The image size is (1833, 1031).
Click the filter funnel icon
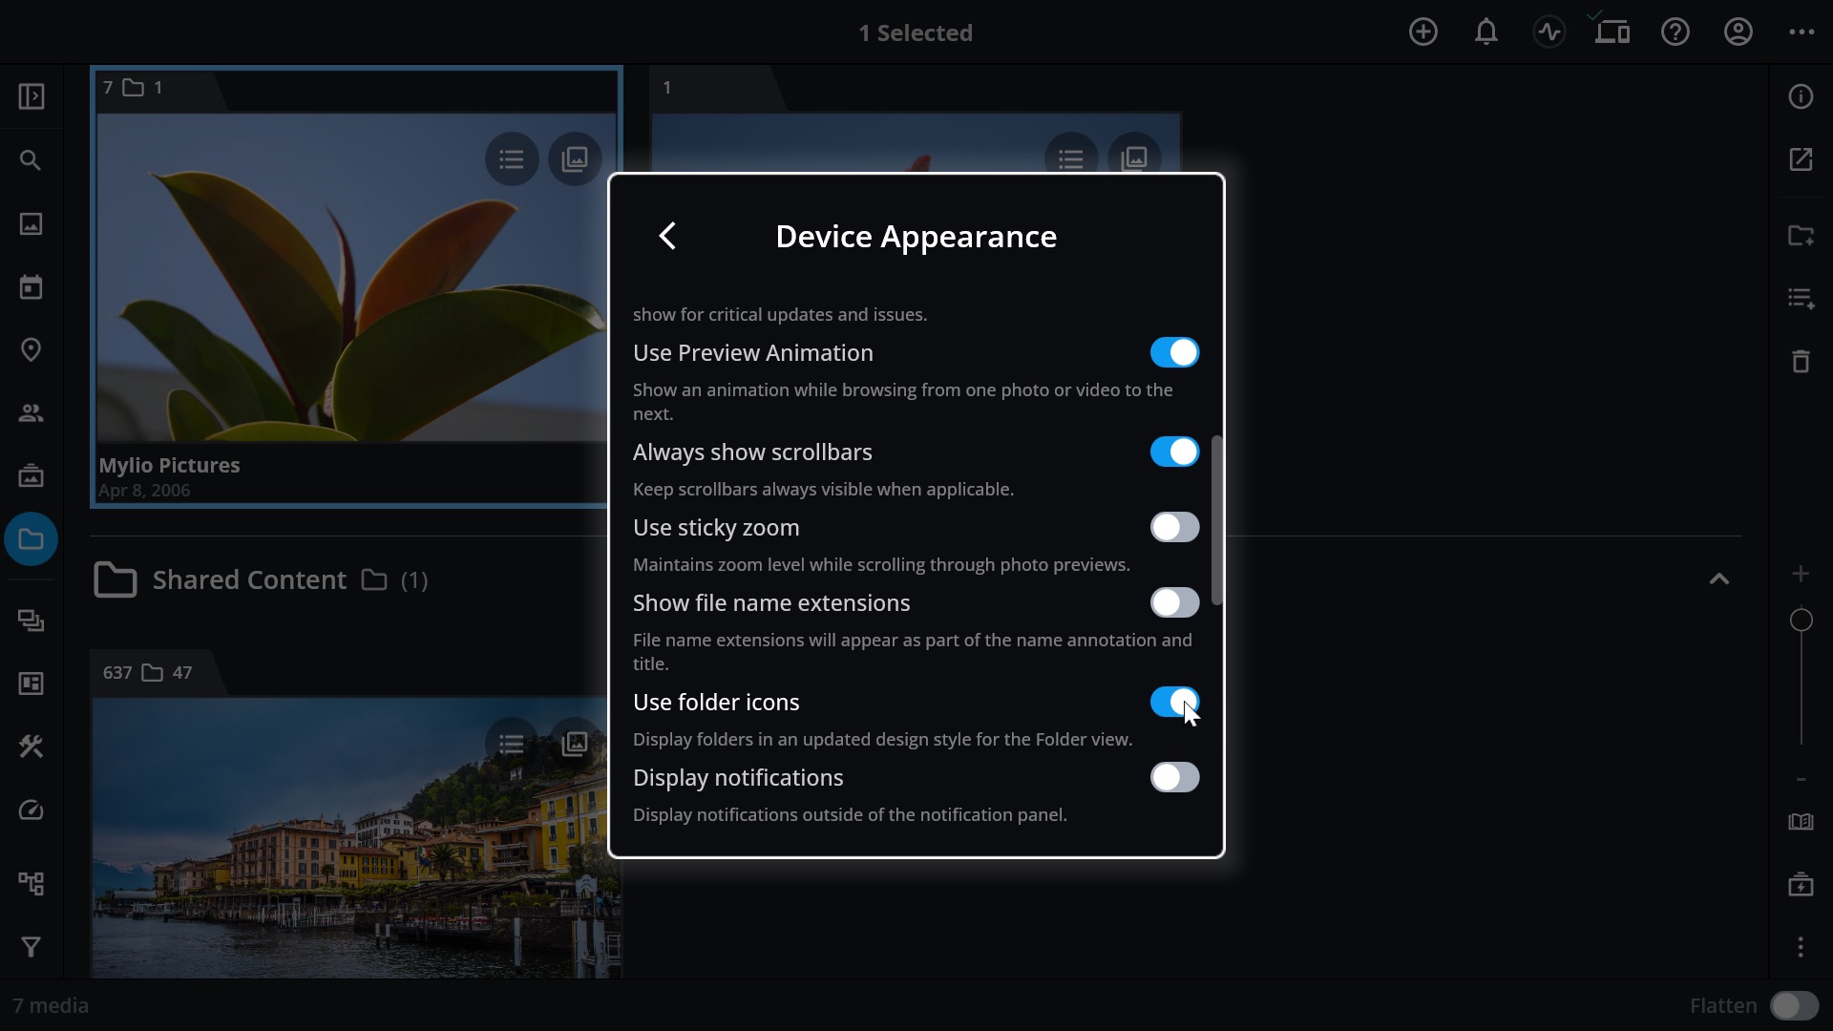[x=31, y=947]
